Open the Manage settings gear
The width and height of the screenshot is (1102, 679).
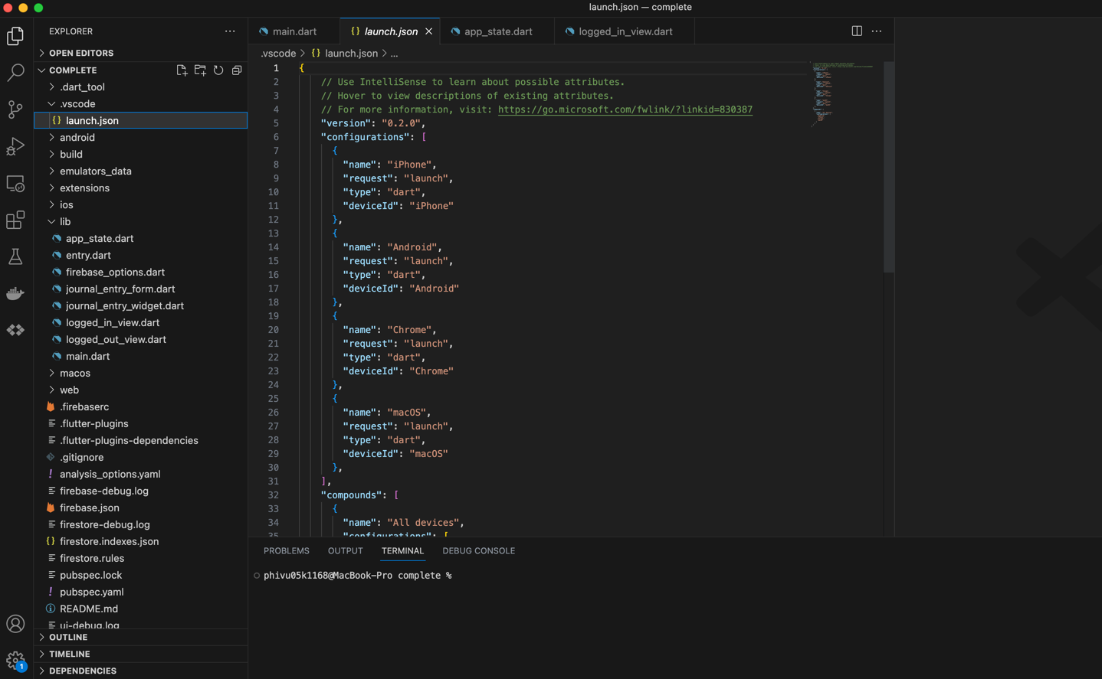15,659
